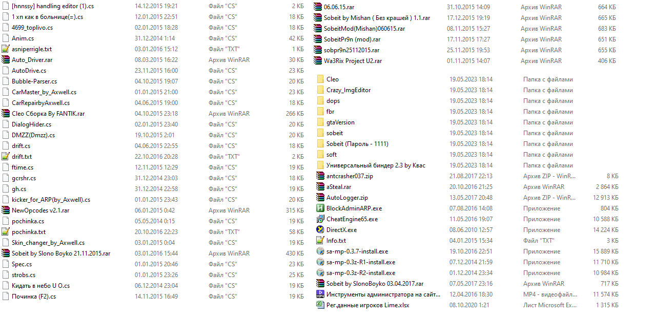
Task: Select SobeitPr9n (mod).rar file name
Action: click(352, 39)
